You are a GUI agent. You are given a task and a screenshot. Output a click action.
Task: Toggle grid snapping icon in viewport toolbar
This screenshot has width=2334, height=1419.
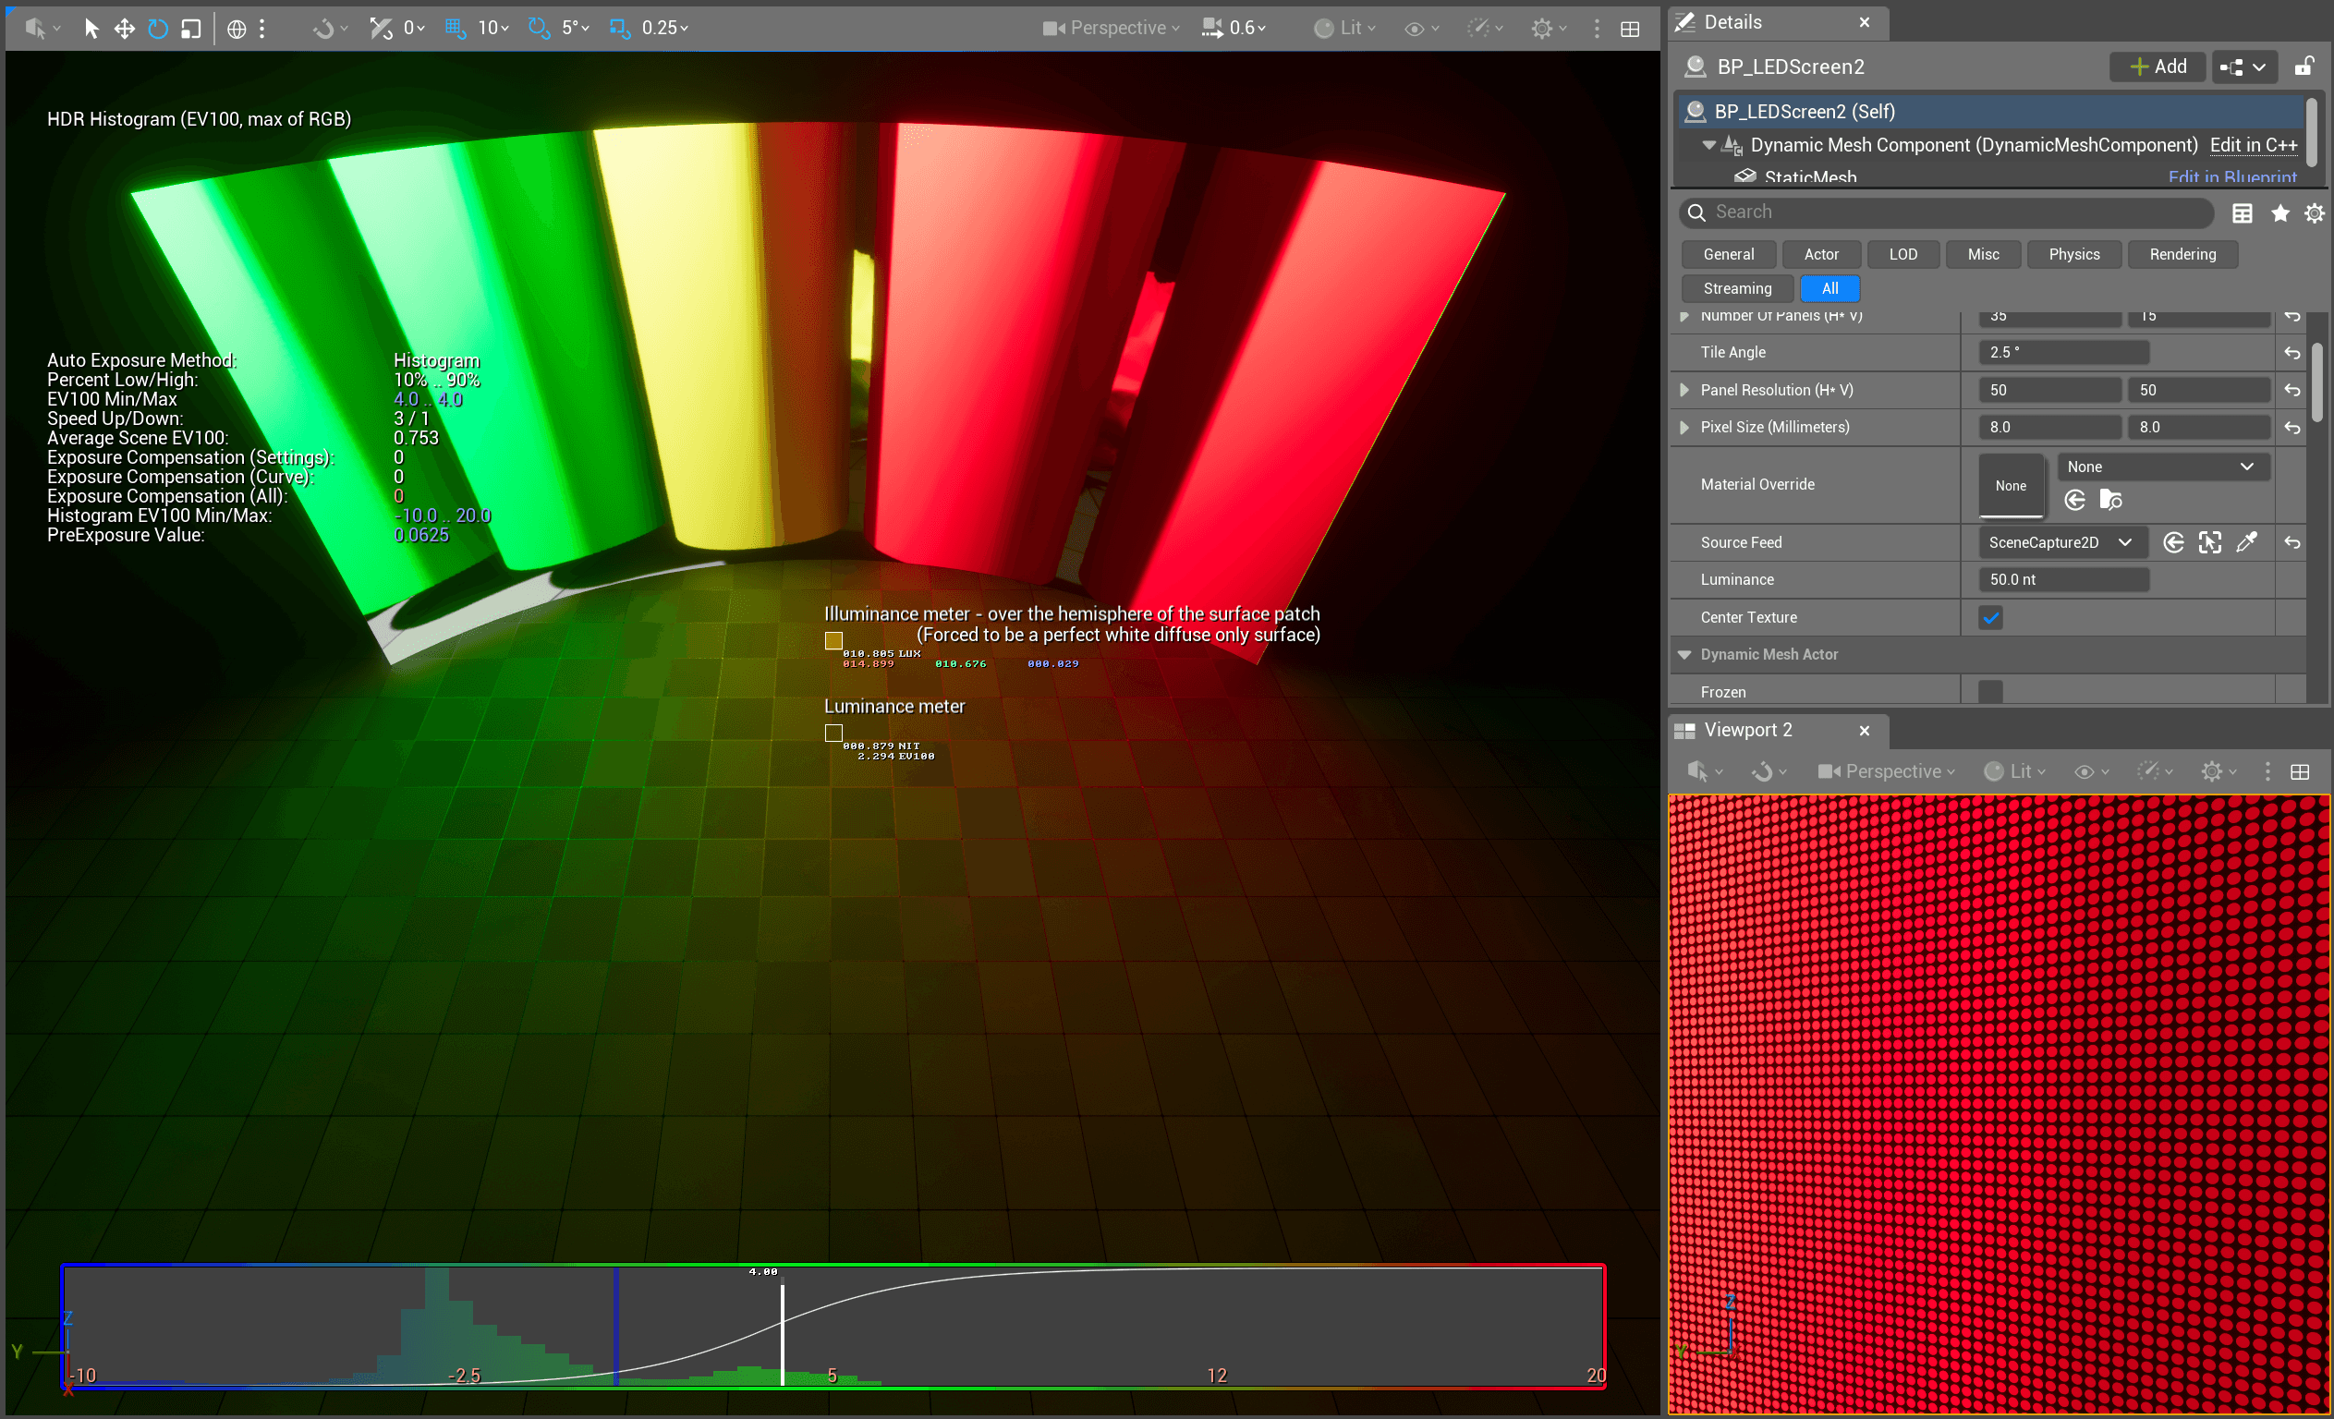tap(456, 29)
